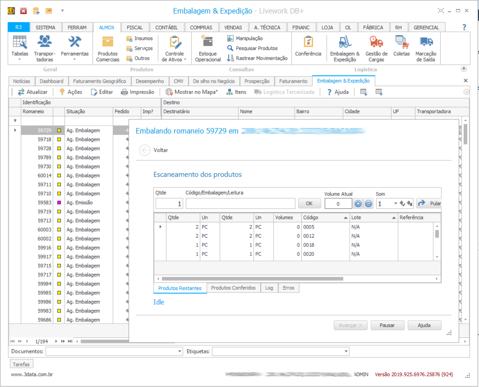
Task: Click the OK button next to the code field
Action: point(310,204)
